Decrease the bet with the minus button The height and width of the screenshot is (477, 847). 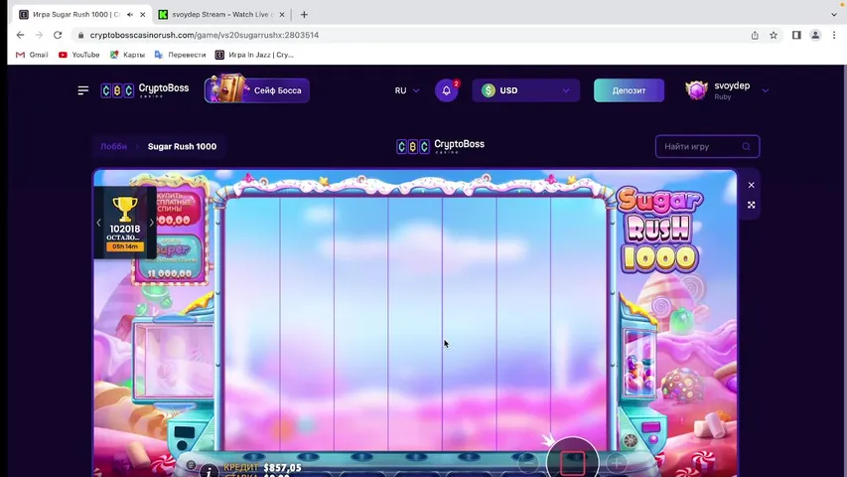tap(529, 463)
